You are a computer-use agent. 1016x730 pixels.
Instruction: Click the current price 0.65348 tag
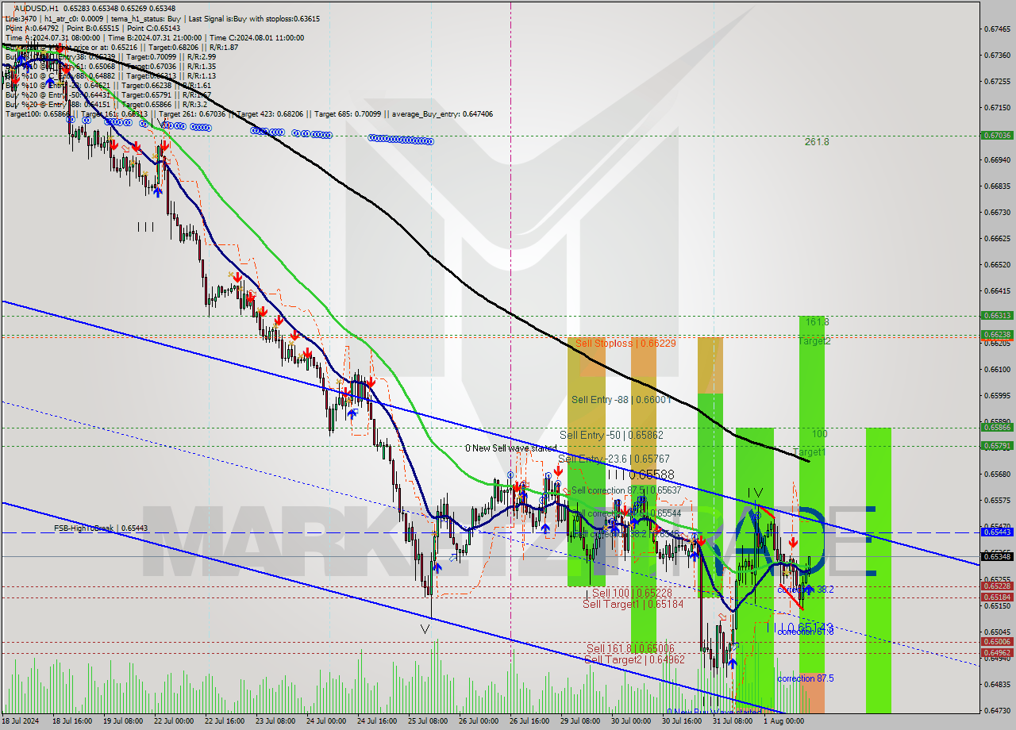click(997, 556)
